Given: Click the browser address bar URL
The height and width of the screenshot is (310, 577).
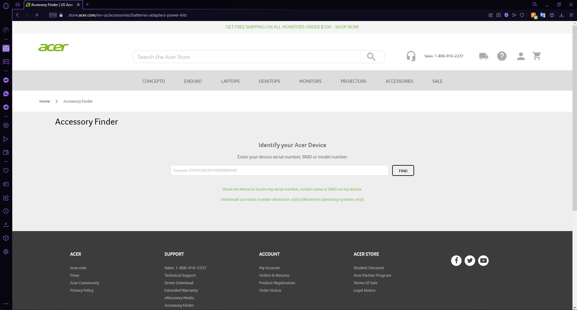Looking at the screenshot, I should (127, 15).
